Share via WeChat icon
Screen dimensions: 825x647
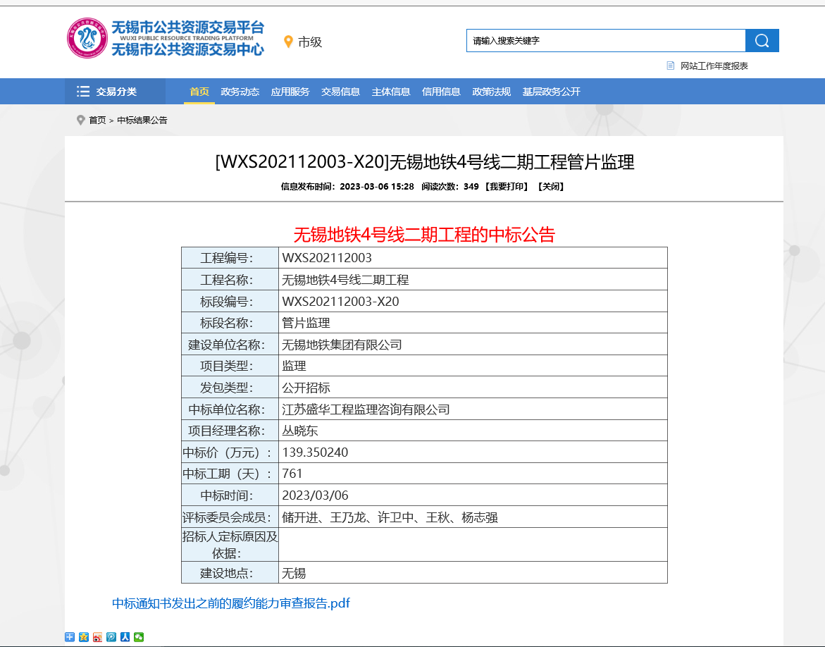point(139,637)
